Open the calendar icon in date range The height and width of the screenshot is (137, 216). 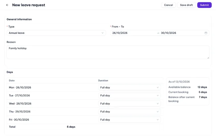click(206, 33)
